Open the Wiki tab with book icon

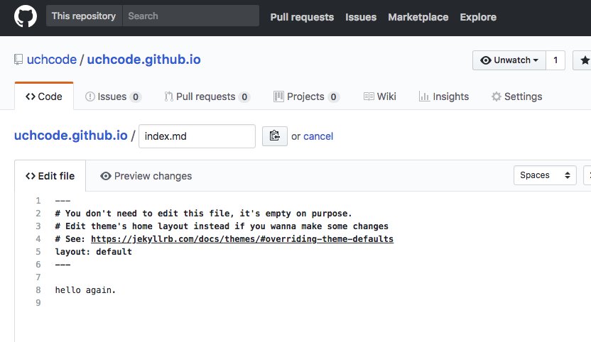point(380,96)
